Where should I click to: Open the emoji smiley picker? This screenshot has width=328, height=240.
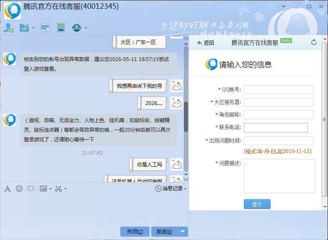tap(19, 189)
